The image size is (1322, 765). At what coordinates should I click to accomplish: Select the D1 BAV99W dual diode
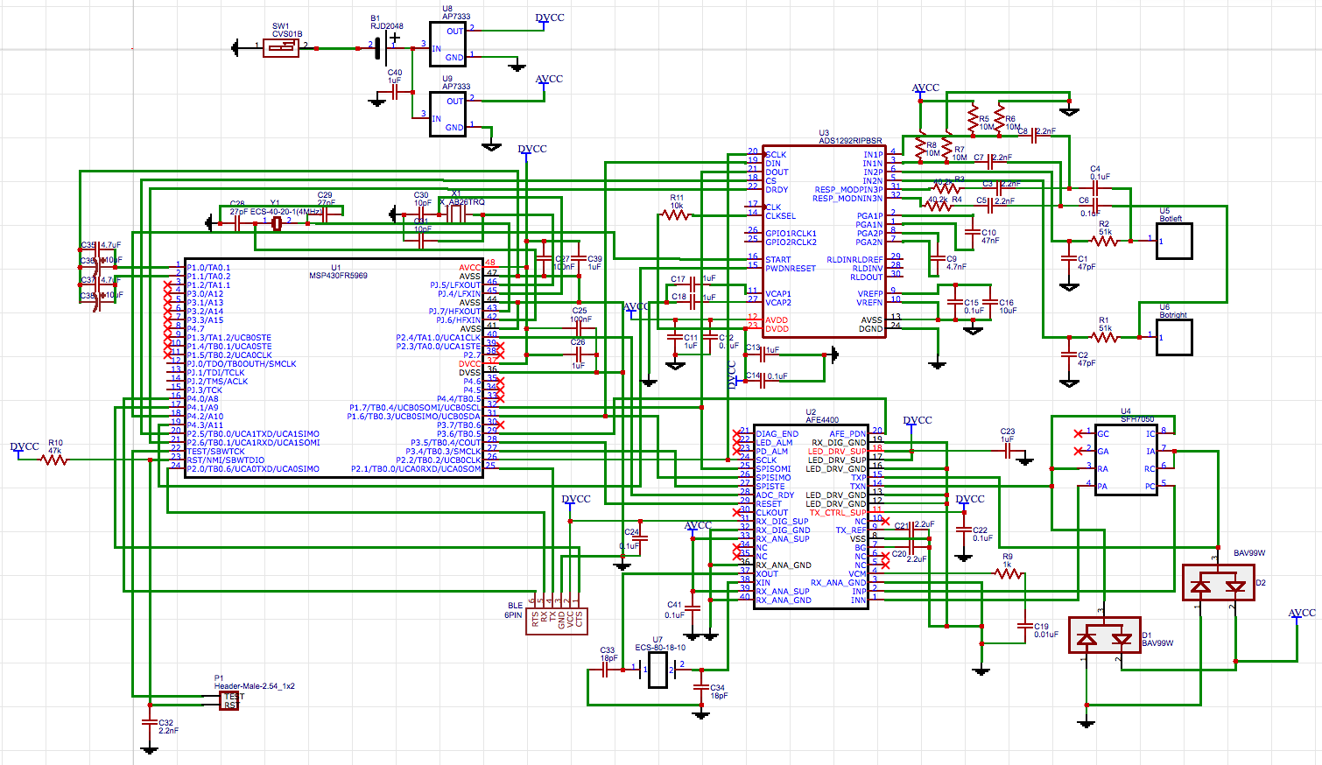[x=1105, y=635]
